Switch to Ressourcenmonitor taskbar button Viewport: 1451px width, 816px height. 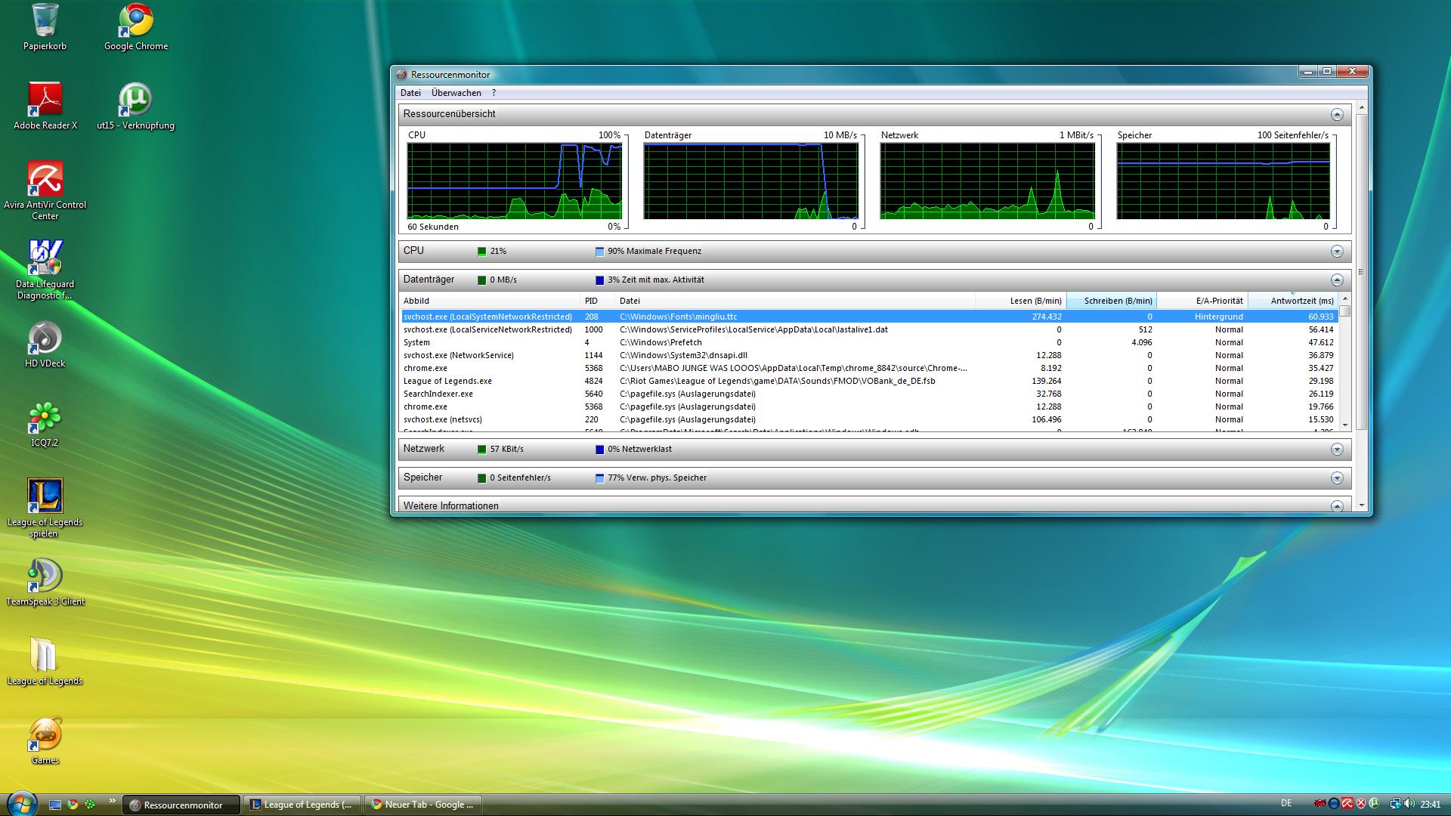(182, 805)
